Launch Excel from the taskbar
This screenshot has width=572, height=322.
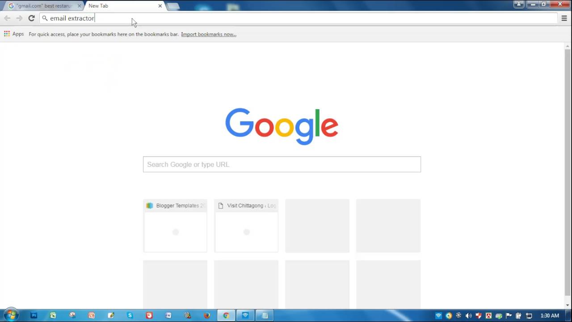point(53,315)
